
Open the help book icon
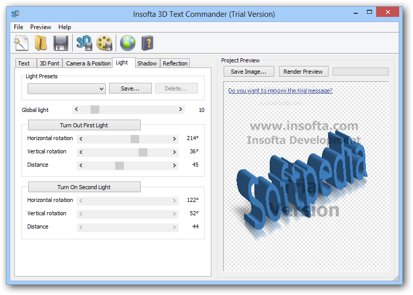[147, 43]
